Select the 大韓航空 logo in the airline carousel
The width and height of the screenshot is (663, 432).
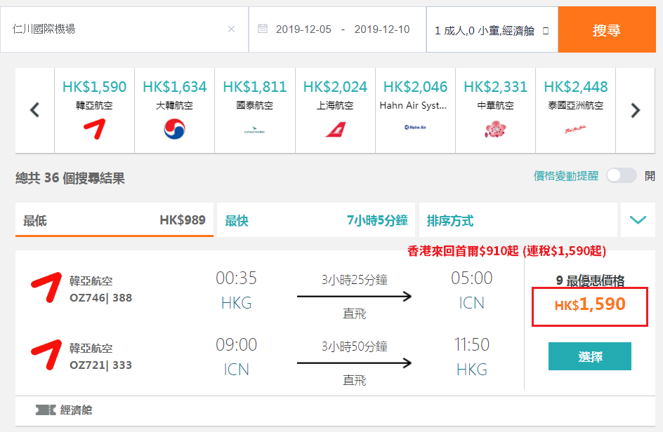click(175, 129)
